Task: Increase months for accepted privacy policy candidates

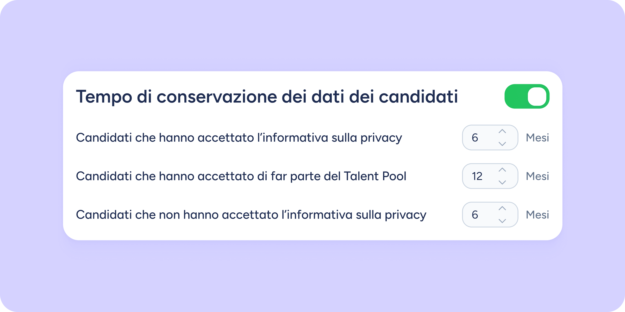Action: coord(502,132)
